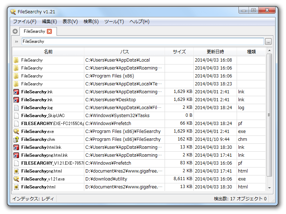
Task: Select the 0 B size cell
Action: pyautogui.click(x=189, y=116)
